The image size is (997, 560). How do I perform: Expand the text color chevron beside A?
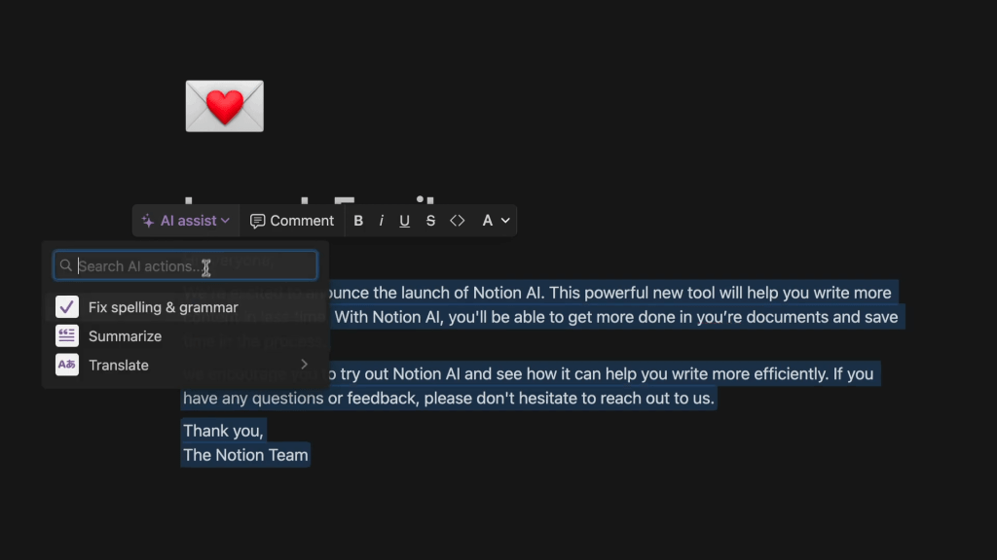(504, 221)
